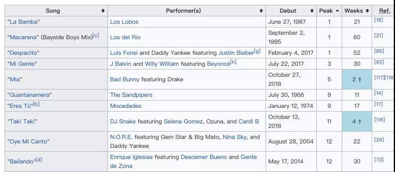Sort table by Song column arrows
The height and width of the screenshot is (172, 395).
pyautogui.click(x=103, y=11)
